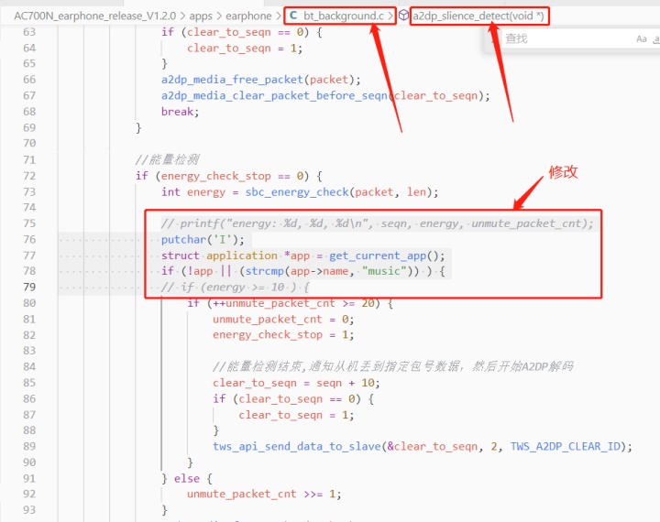
Task: Click get_current_app function call on line 77
Action: coord(378,256)
